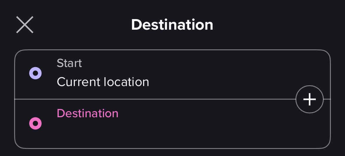
Task: Add a waypoint using circled plus button
Action: [x=309, y=99]
